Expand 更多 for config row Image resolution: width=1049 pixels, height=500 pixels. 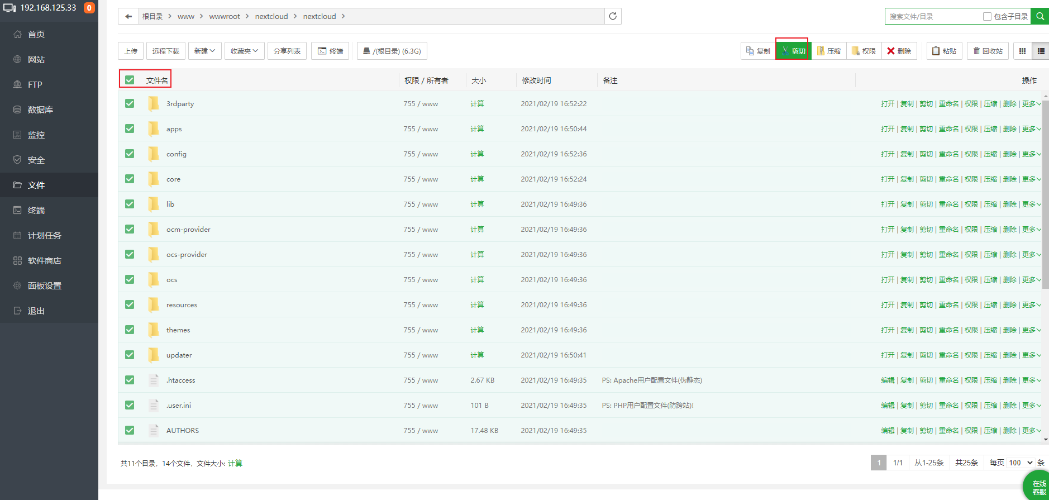(1031, 154)
